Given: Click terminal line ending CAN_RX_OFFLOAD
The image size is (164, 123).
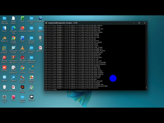Looking at the screenshot, I should click(74, 81).
